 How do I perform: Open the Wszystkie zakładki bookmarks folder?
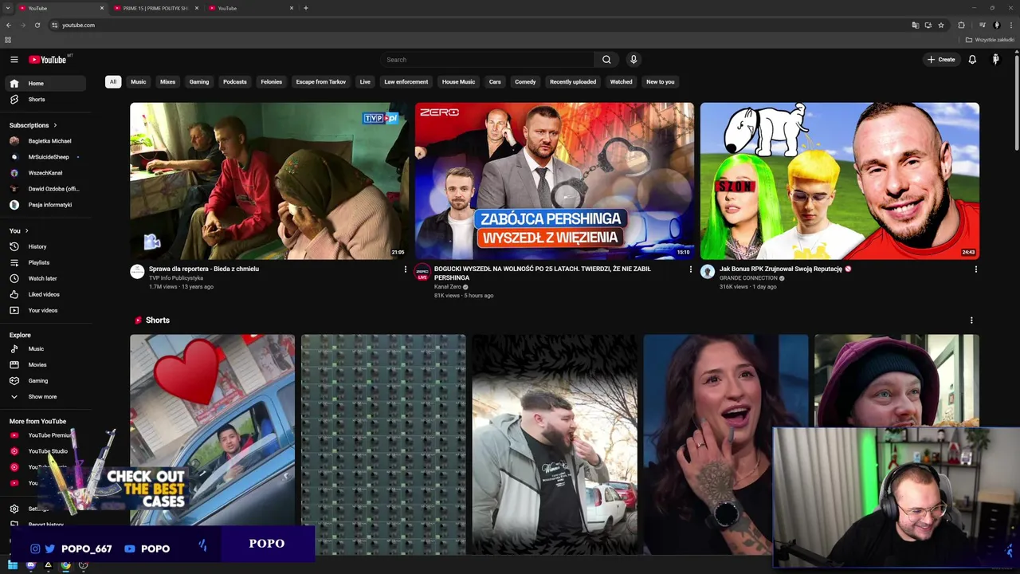[990, 40]
